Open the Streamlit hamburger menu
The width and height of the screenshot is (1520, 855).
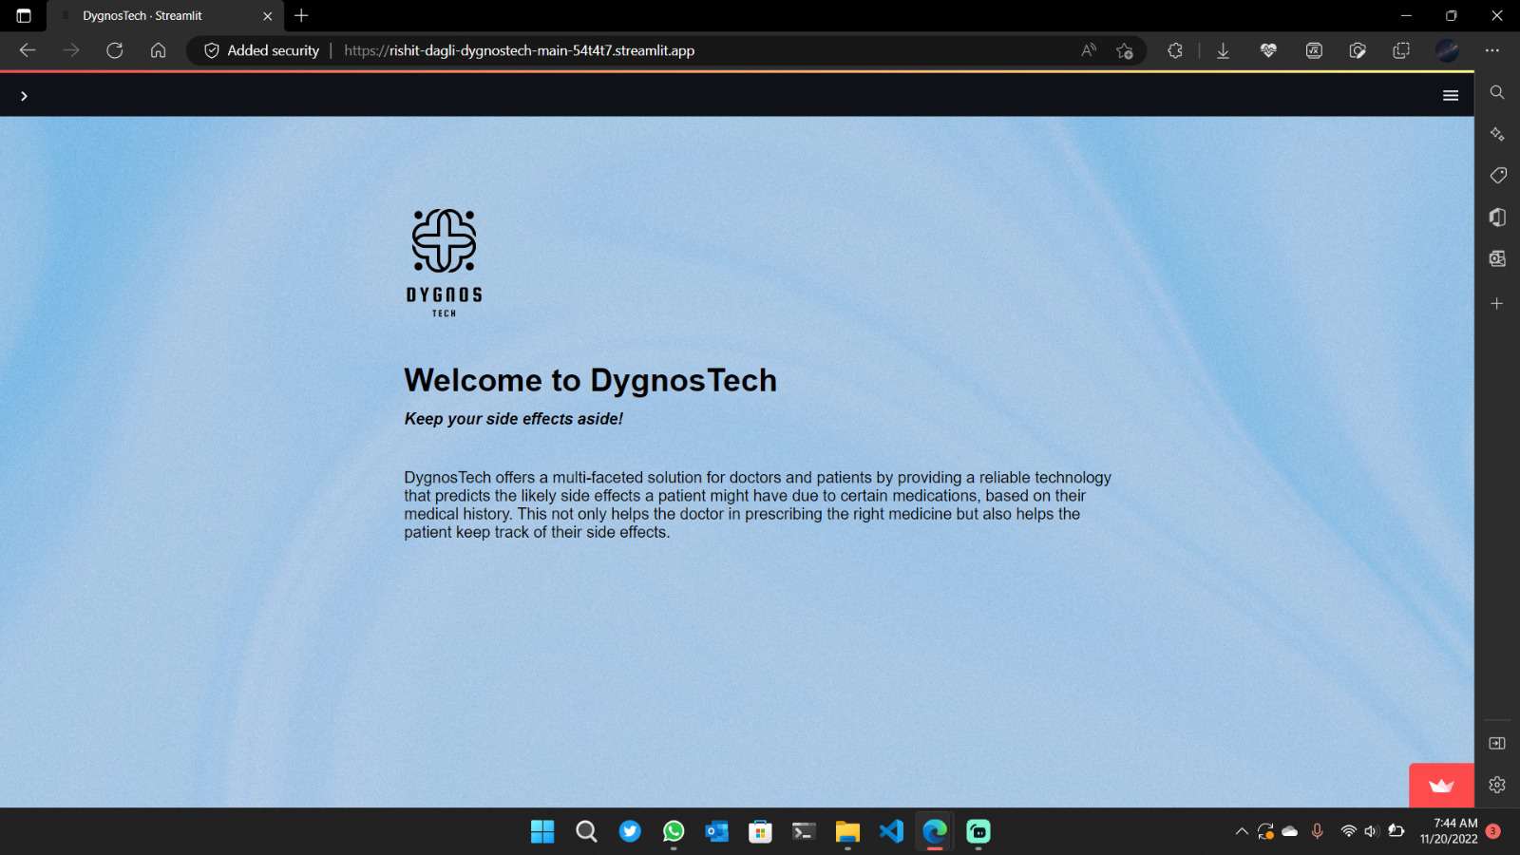[x=1451, y=95]
